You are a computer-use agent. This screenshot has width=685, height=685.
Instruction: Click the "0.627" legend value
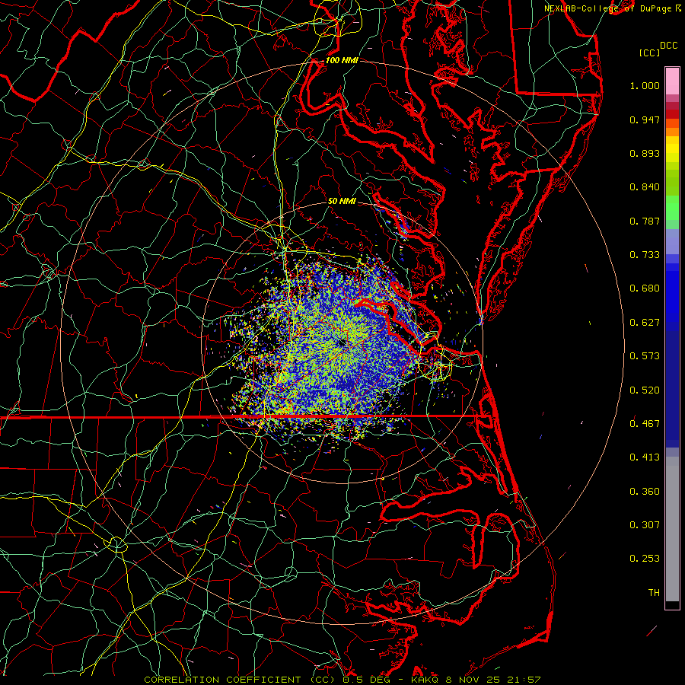point(645,323)
